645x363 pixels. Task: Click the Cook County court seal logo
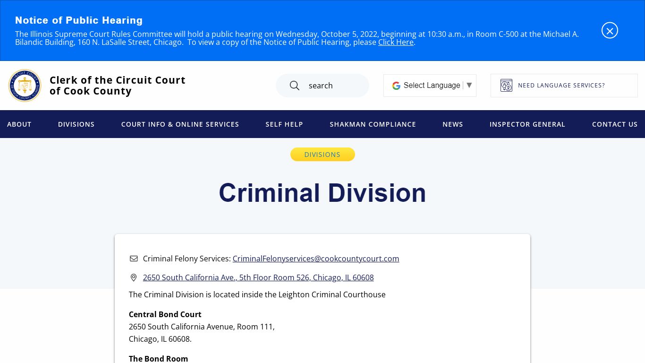[25, 86]
